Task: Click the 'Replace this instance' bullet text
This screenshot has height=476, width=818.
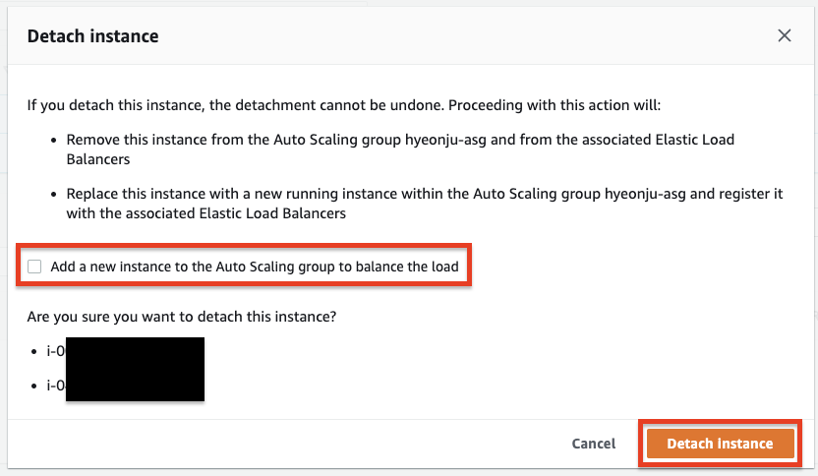Action: point(424,204)
